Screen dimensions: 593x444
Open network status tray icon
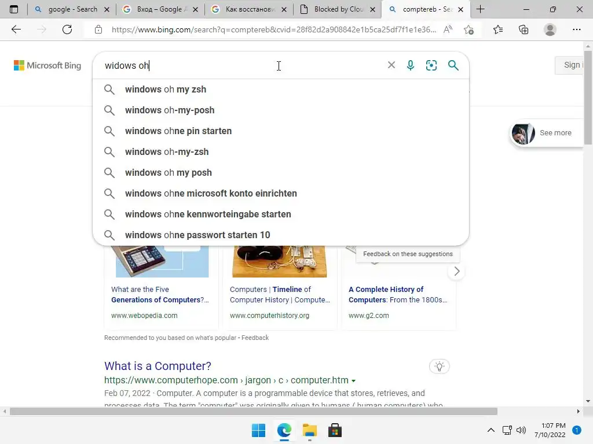[x=507, y=430]
